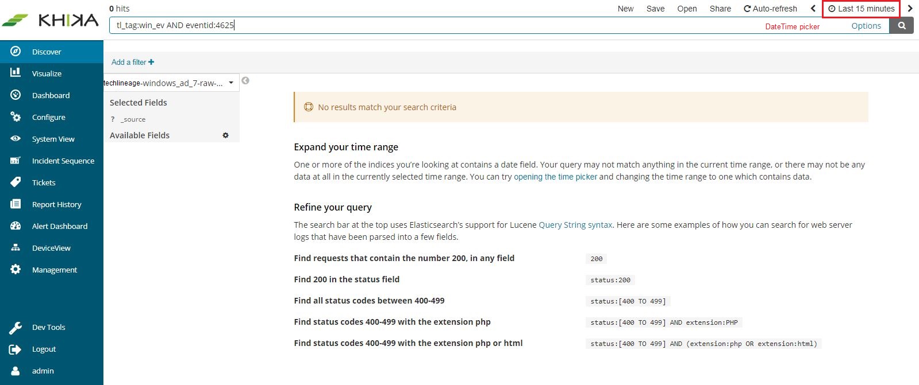
Task: Click New in the top toolbar
Action: point(625,9)
